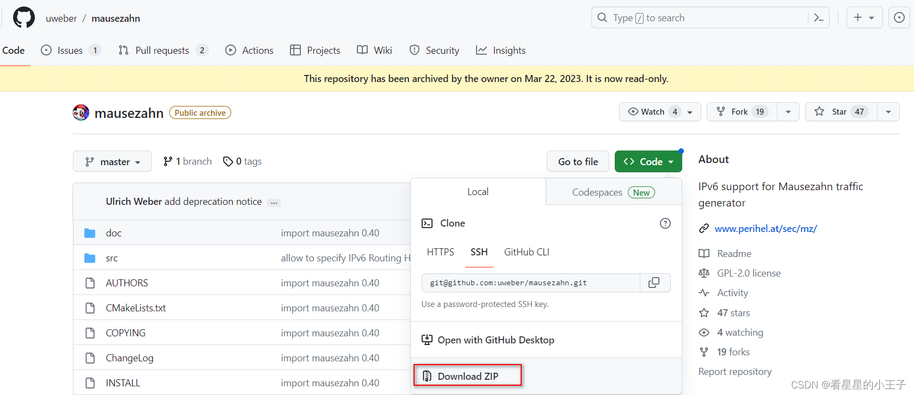Click the terminal icon beside Clone

tap(427, 223)
